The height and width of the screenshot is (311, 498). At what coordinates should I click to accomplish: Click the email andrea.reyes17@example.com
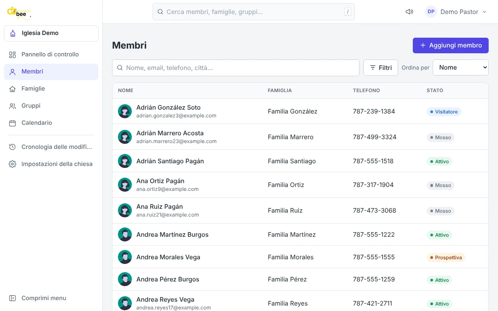[x=174, y=308]
